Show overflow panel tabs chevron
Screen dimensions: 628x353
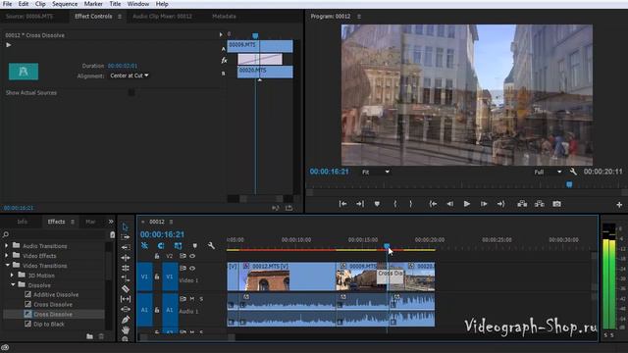[x=111, y=222]
